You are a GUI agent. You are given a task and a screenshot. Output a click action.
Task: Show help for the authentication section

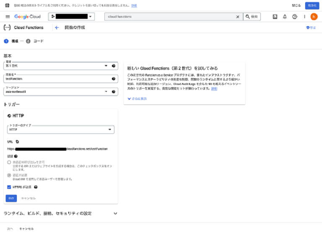pos(16,156)
